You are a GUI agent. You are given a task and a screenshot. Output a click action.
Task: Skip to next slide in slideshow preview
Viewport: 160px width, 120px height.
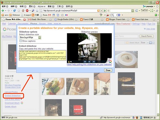93,62
